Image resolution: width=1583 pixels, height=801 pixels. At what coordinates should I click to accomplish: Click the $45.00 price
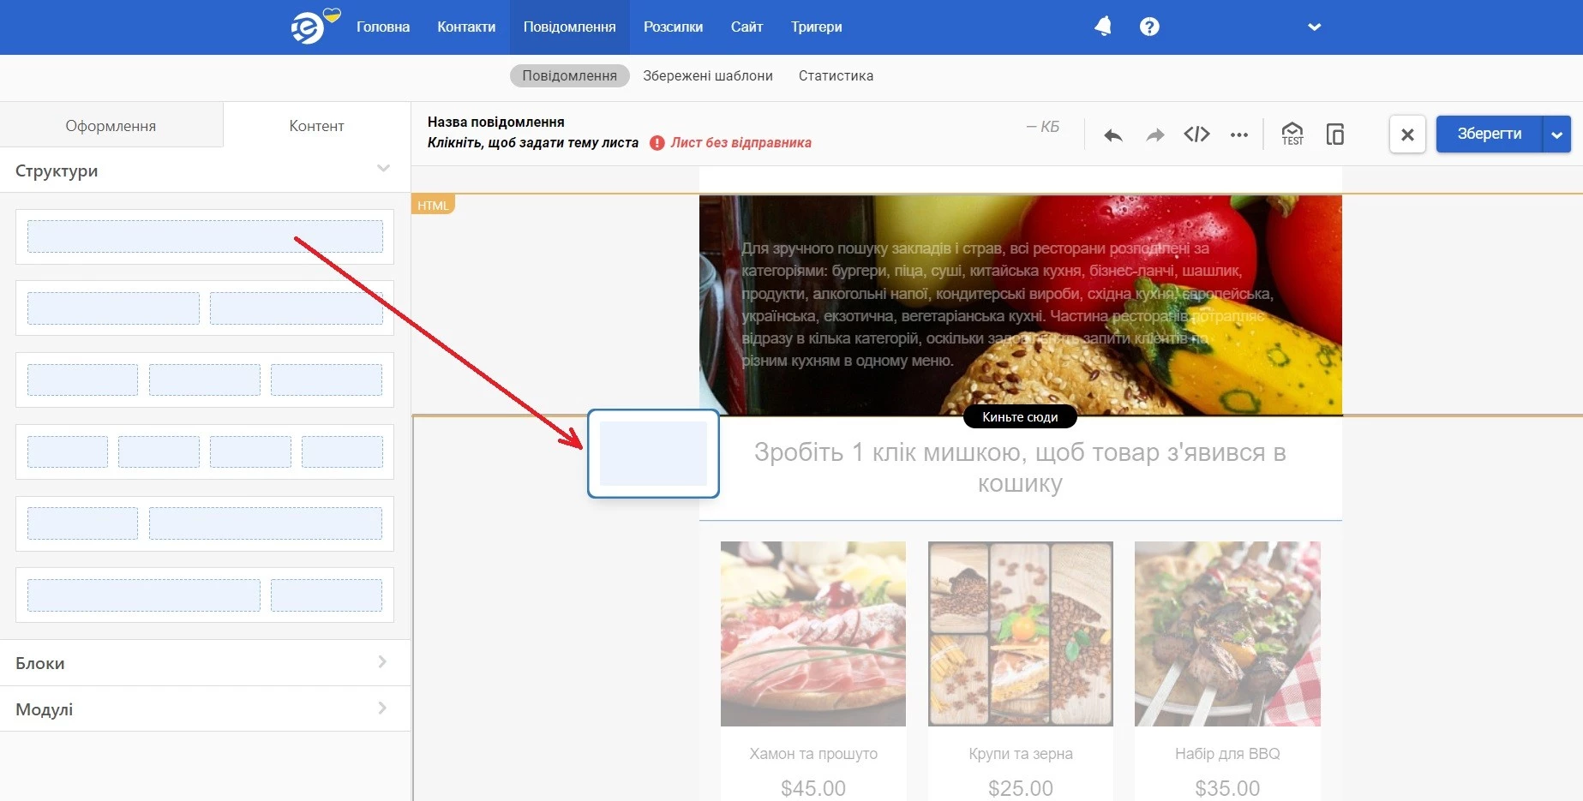point(813,788)
